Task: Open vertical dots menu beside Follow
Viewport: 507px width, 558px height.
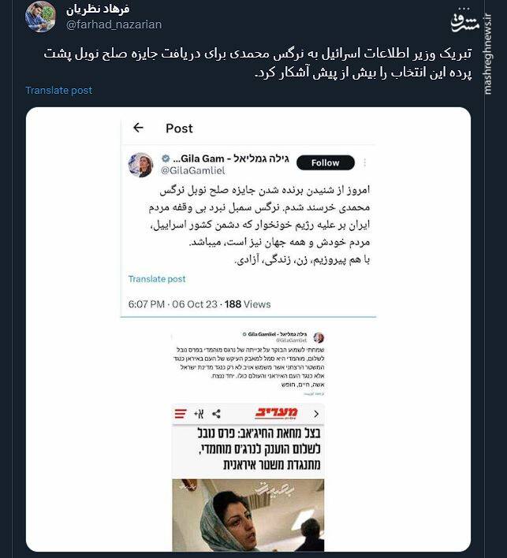Action: tap(364, 162)
